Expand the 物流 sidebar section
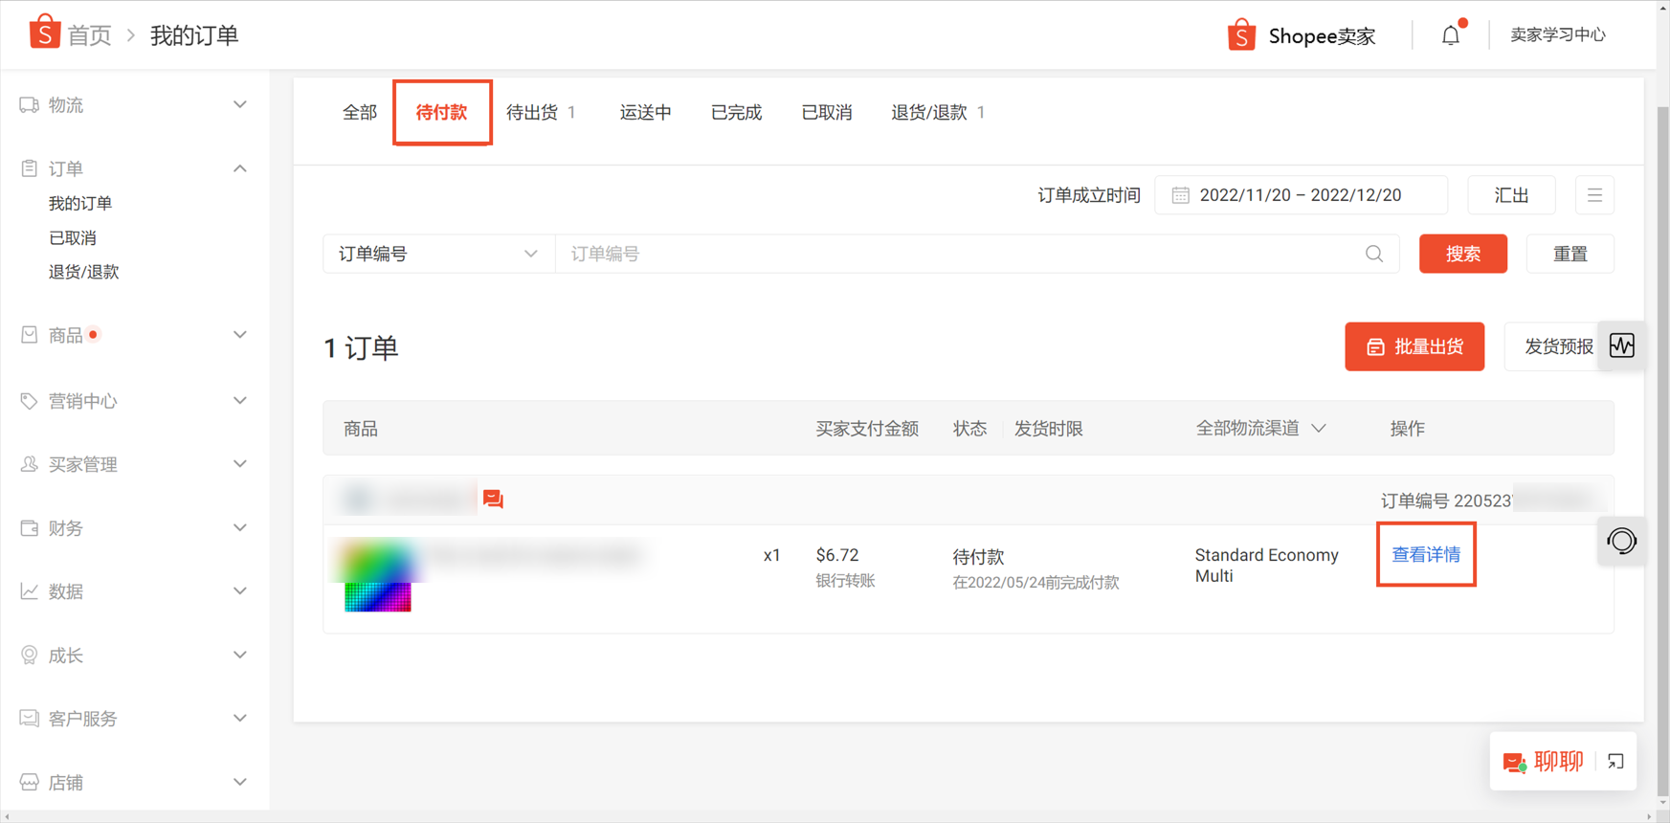This screenshot has height=823, width=1670. (134, 105)
